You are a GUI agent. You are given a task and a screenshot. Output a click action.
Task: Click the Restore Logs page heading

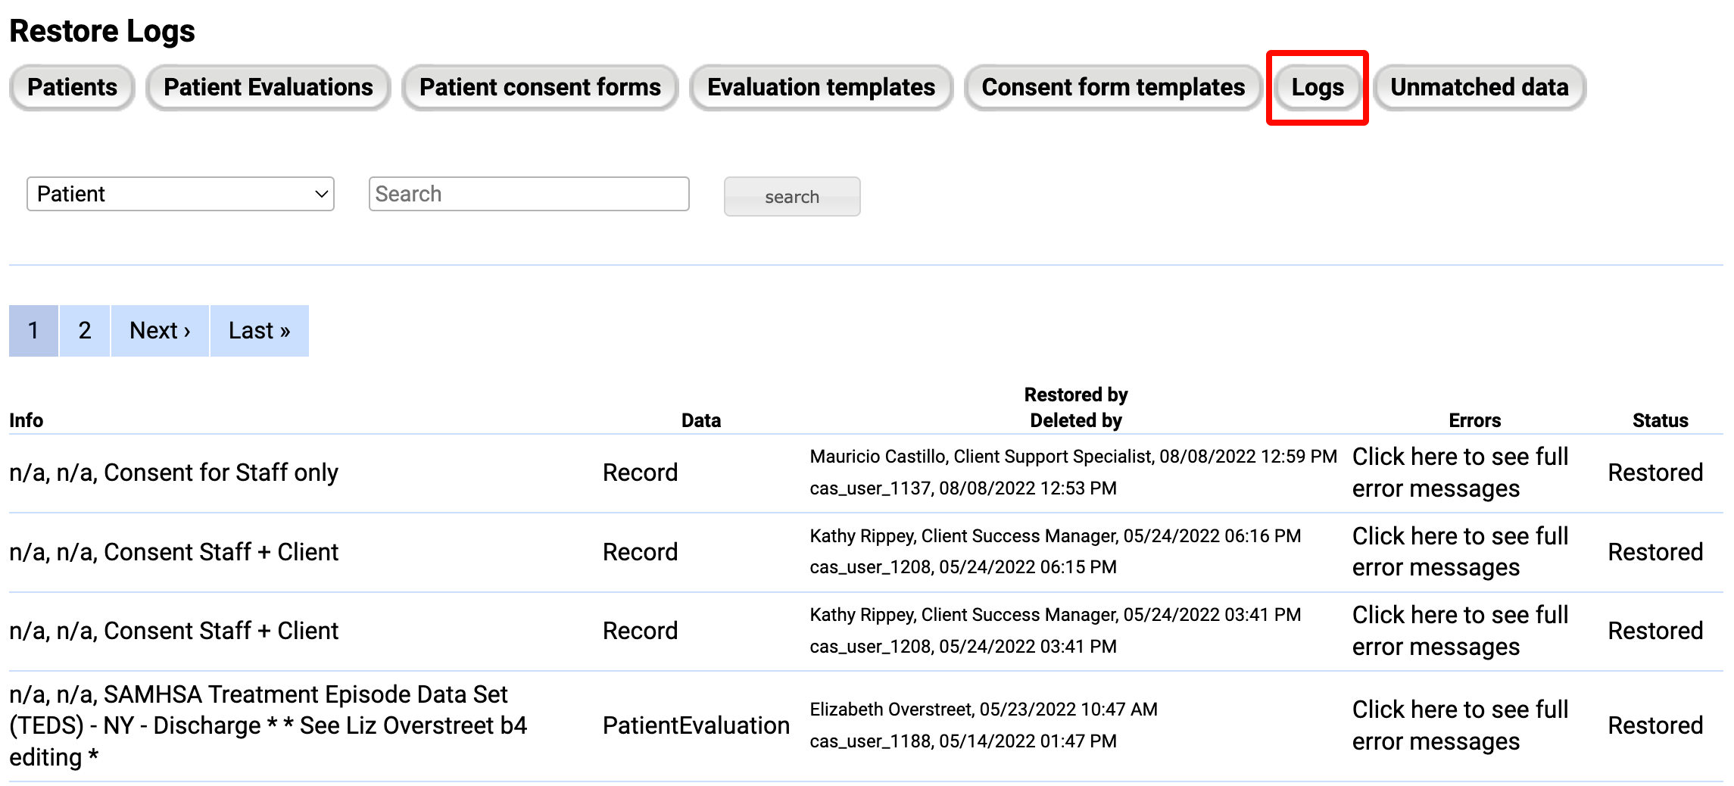tap(101, 30)
